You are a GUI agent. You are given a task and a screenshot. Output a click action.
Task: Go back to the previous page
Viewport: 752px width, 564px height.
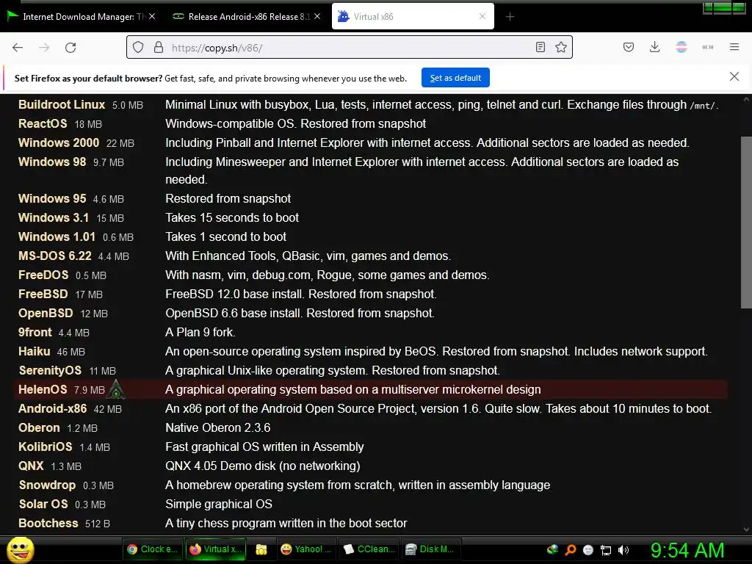click(18, 48)
